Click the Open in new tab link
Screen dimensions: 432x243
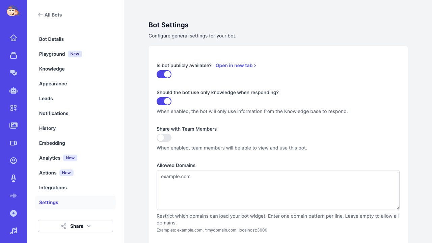pos(234,65)
